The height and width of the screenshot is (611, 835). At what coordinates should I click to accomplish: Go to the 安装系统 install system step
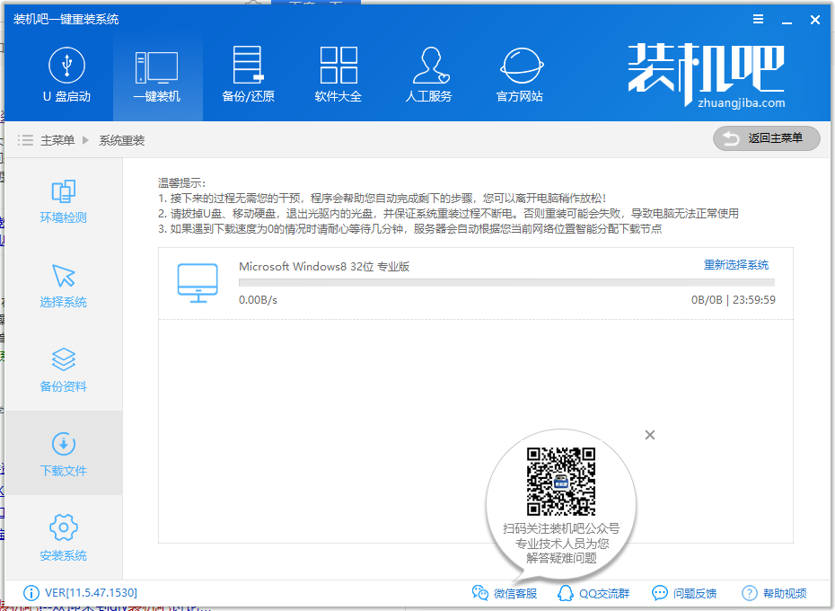pyautogui.click(x=64, y=538)
